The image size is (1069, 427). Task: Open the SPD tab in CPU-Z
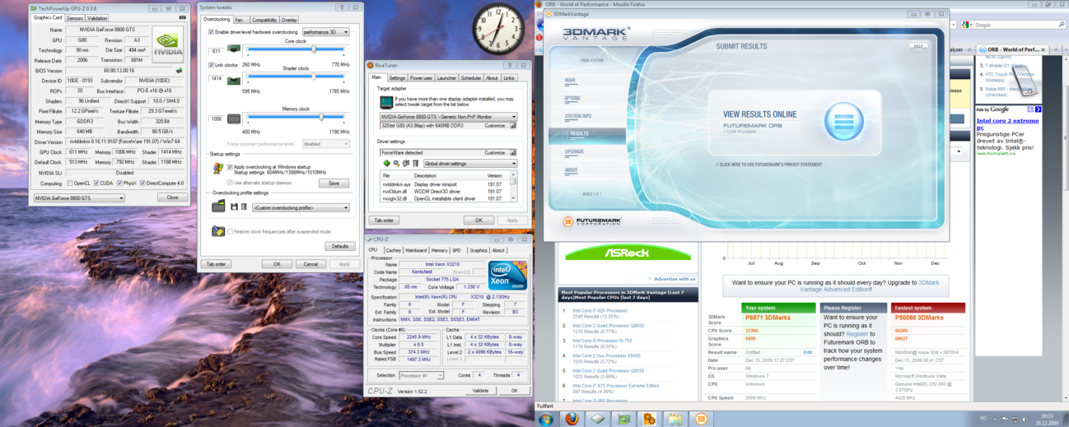457,250
